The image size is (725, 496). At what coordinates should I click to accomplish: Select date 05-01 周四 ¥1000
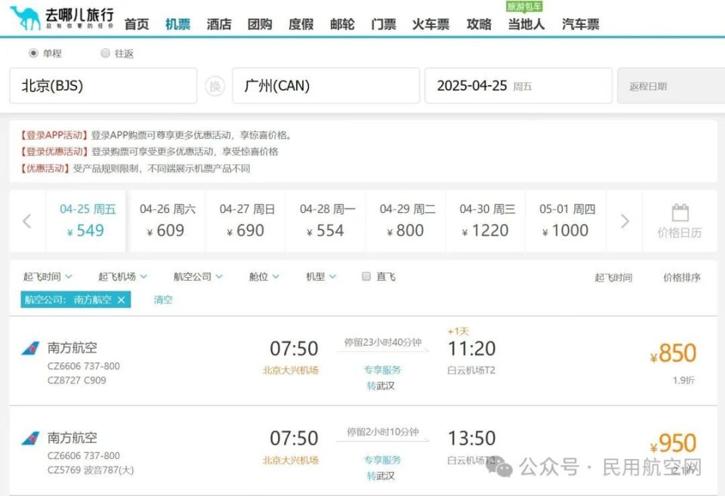[566, 221]
